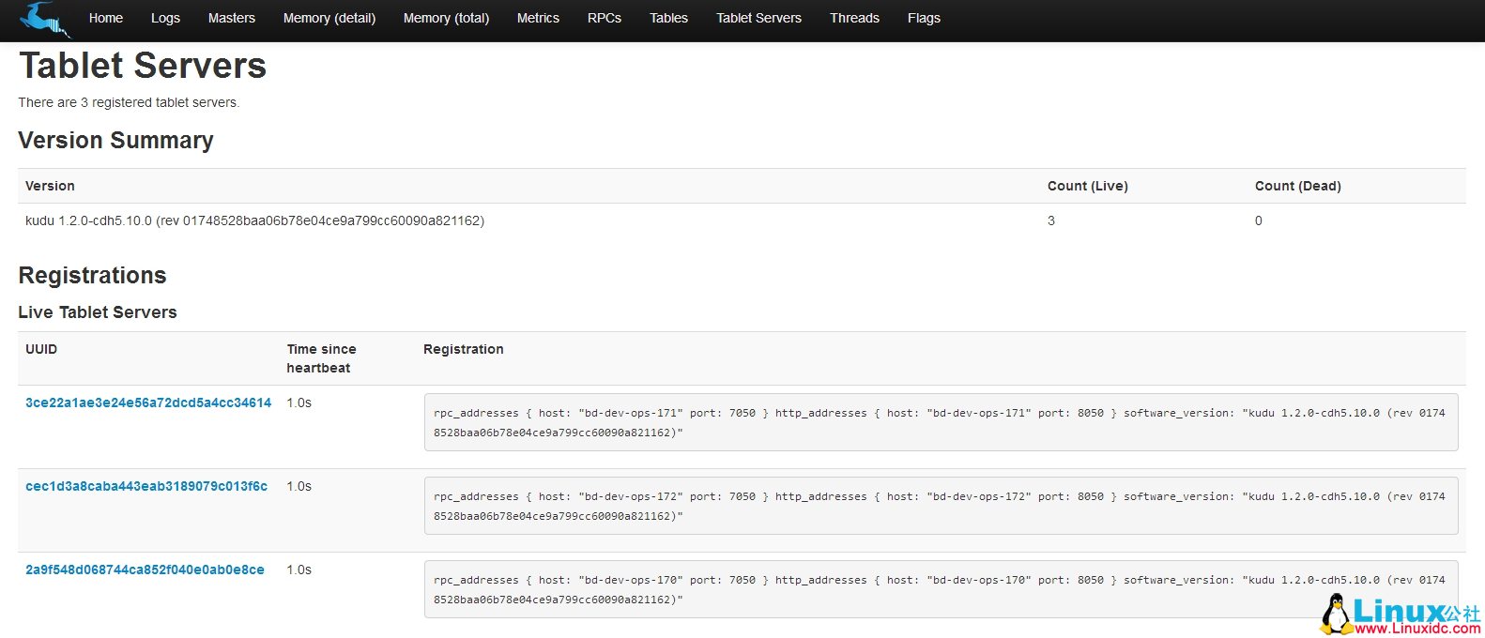Select Memory (detail) in navbar
This screenshot has width=1485, height=638.
click(329, 18)
